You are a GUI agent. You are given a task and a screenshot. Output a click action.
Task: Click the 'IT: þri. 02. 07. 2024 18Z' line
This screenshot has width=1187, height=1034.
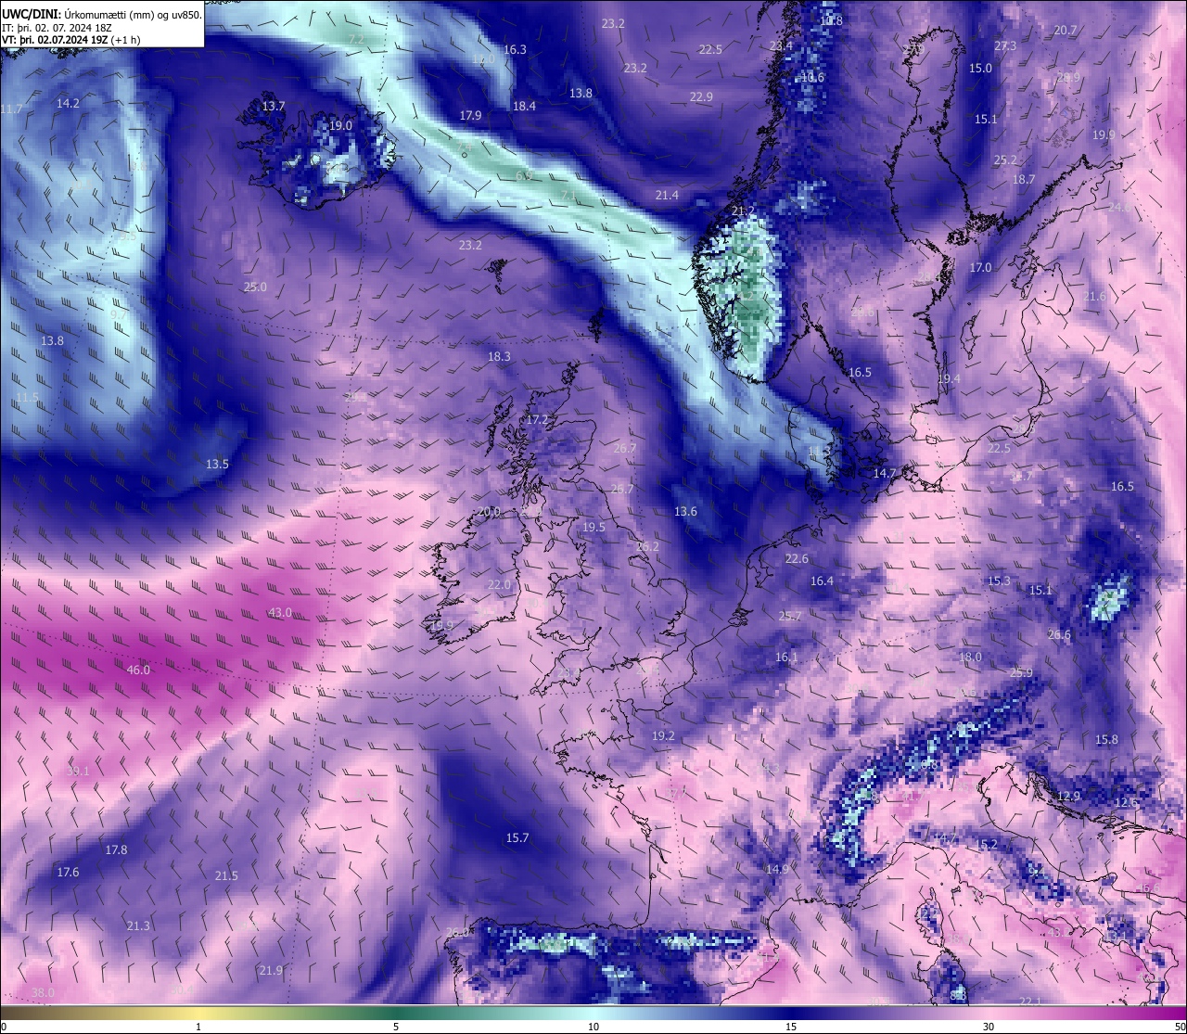(57, 27)
